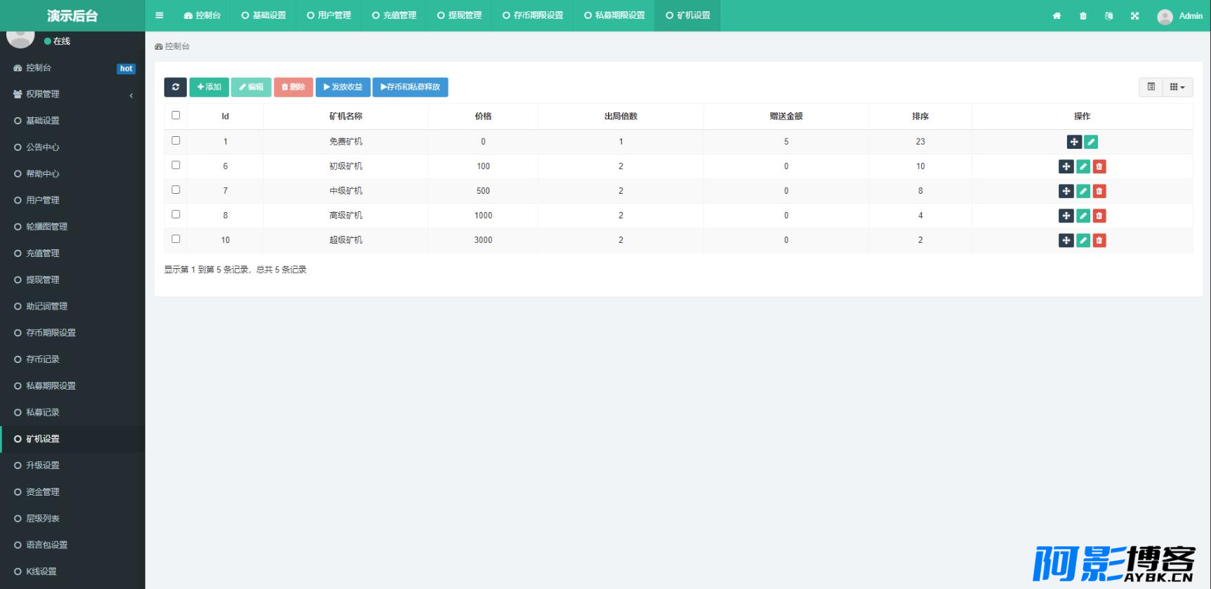
Task: Click the trash clear-cache icon in top bar
Action: [1083, 15]
